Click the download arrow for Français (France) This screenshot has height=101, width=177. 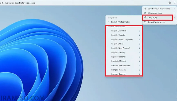(139, 74)
